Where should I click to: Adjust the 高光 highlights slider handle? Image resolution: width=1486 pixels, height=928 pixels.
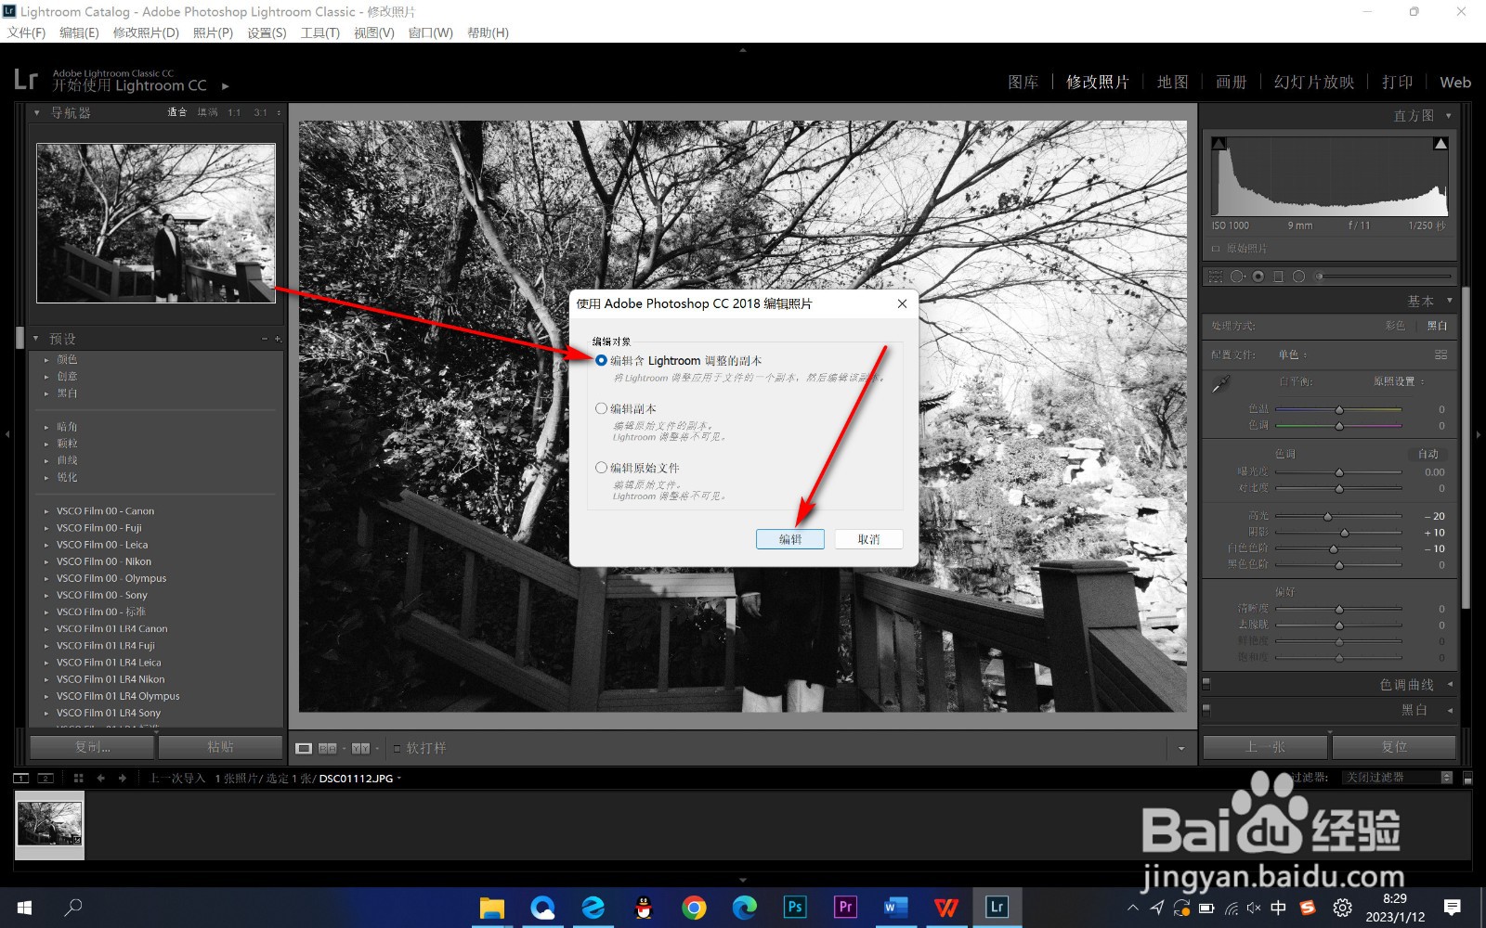1327,516
